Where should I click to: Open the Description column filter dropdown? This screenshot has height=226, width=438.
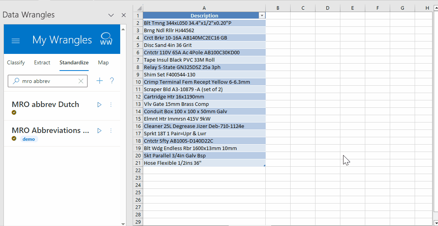click(262, 16)
